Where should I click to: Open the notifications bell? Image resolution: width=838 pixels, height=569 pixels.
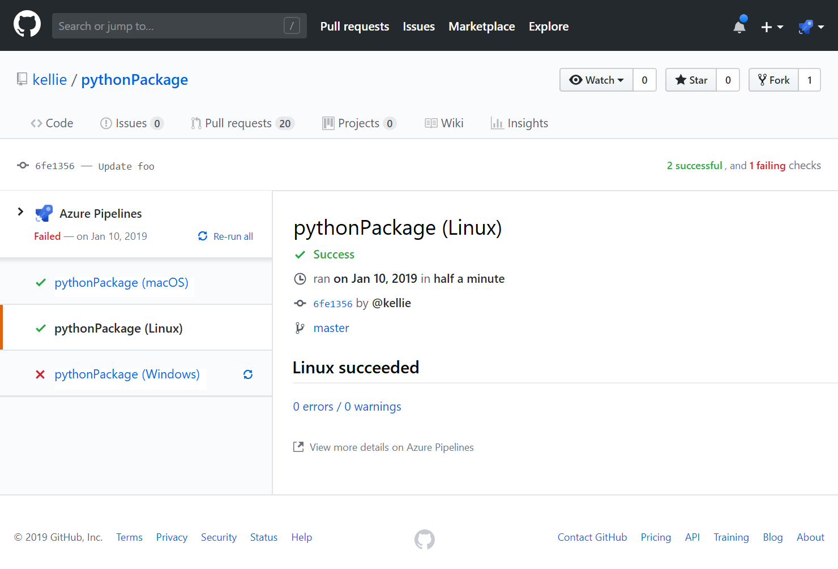[739, 26]
